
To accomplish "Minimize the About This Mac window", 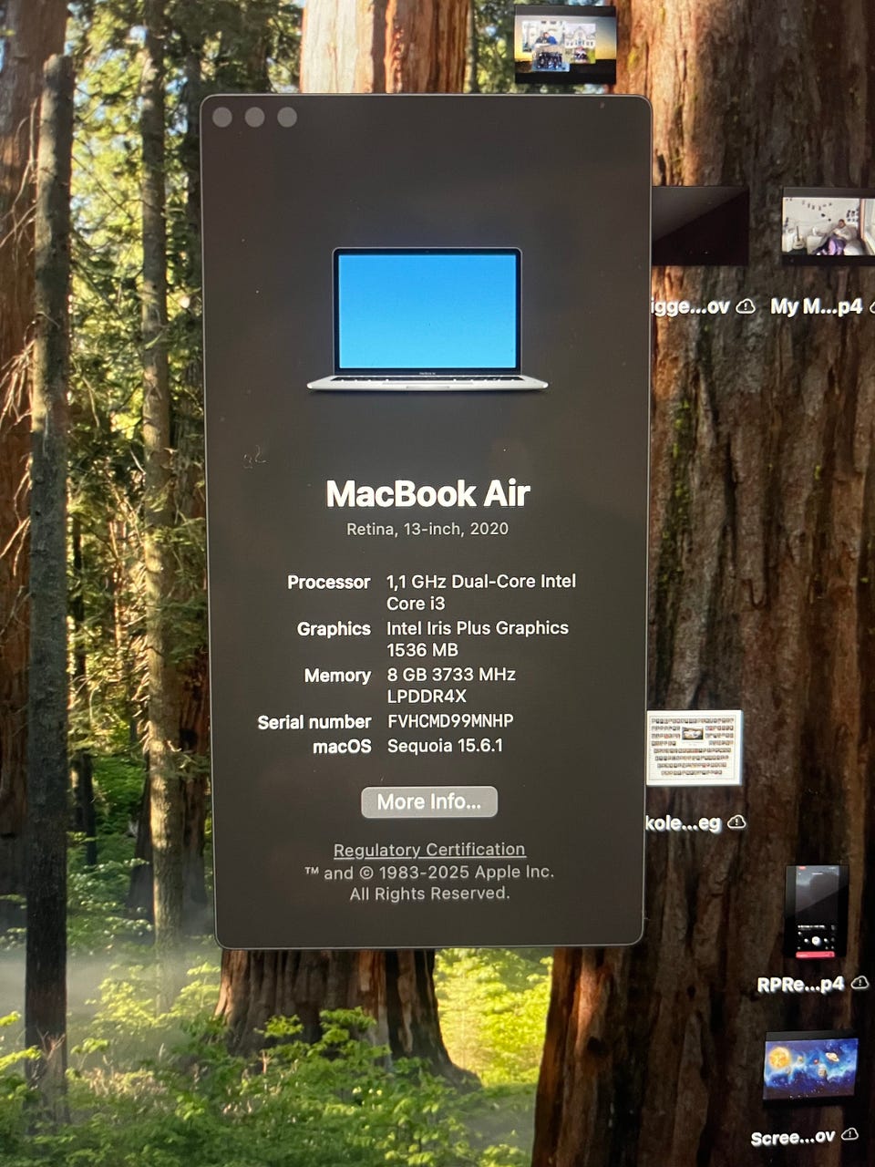I will pyautogui.click(x=254, y=117).
